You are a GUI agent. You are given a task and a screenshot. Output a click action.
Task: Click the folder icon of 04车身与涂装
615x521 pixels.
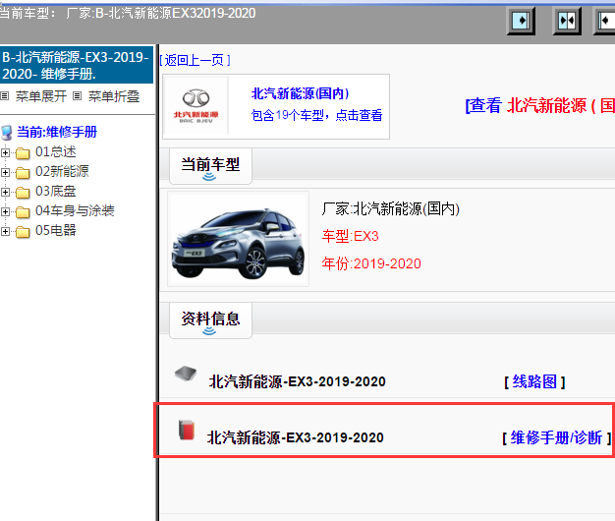pyautogui.click(x=23, y=212)
